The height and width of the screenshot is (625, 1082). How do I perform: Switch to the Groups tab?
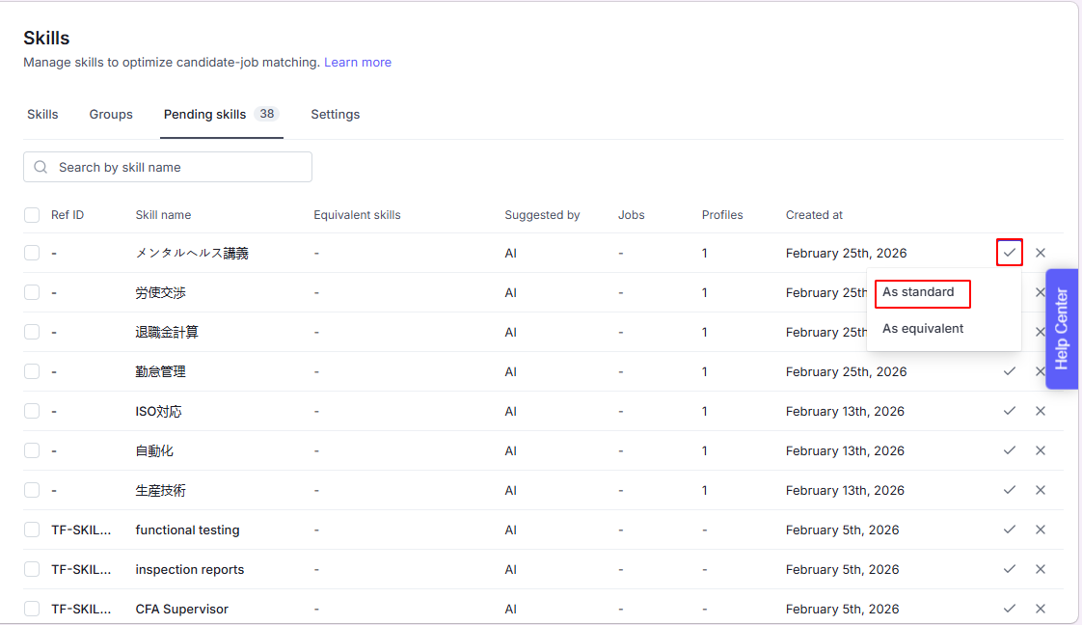click(x=111, y=115)
